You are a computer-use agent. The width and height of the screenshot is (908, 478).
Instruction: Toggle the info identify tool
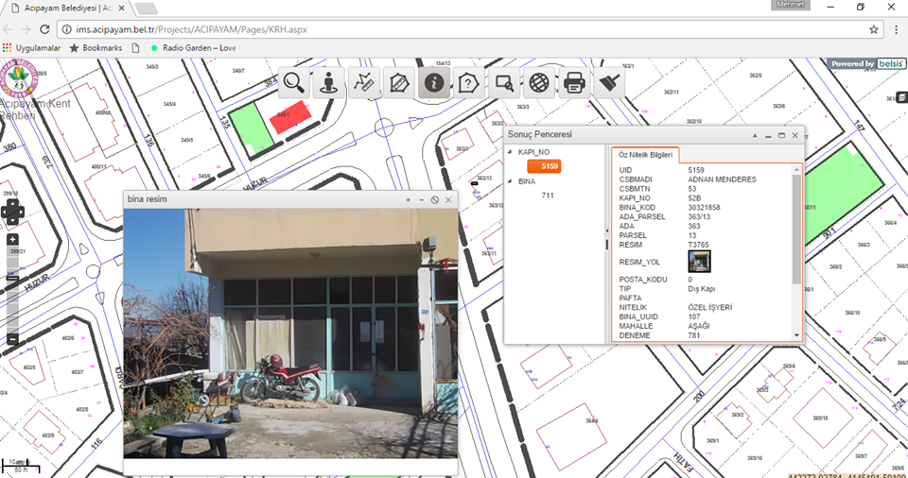tap(434, 83)
